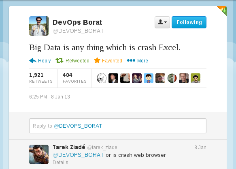Toggle the Favorited status label
This screenshot has width=236, height=169.
tap(112, 61)
